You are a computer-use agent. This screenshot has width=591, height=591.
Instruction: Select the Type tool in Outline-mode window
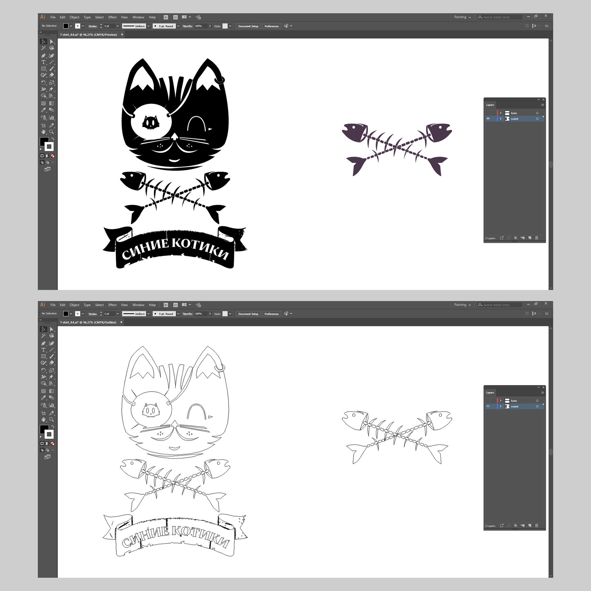pos(43,350)
